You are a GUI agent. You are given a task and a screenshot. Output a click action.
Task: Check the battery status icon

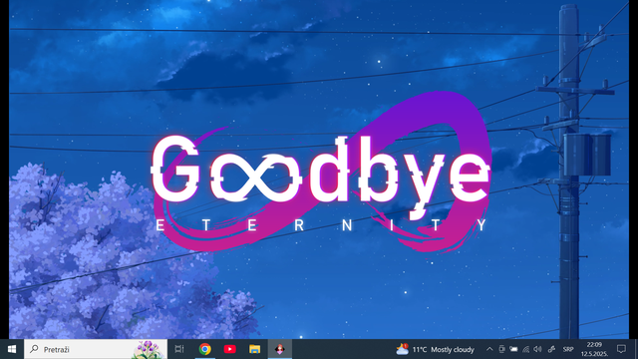[x=514, y=349]
